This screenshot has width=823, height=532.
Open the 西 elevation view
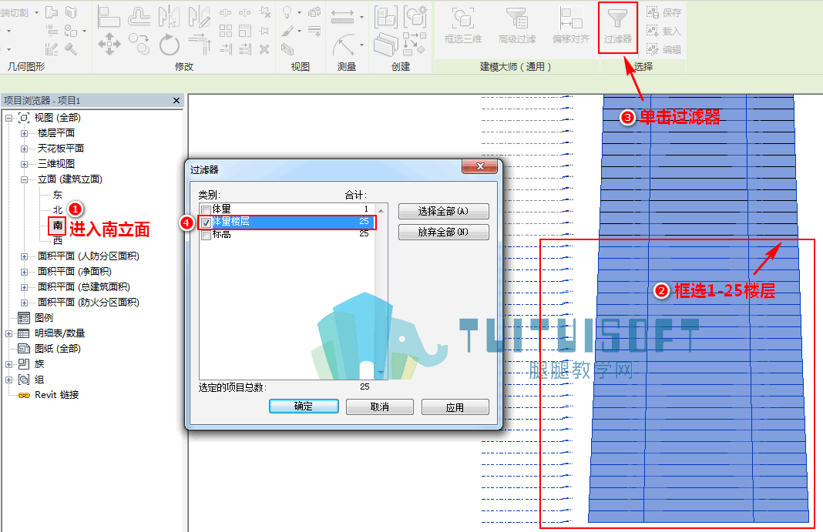[58, 240]
